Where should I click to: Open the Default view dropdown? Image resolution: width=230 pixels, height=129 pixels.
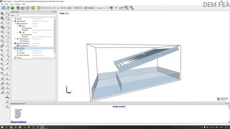click(x=70, y=8)
